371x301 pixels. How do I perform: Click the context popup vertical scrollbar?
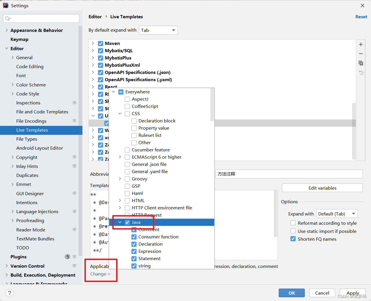click(x=212, y=105)
